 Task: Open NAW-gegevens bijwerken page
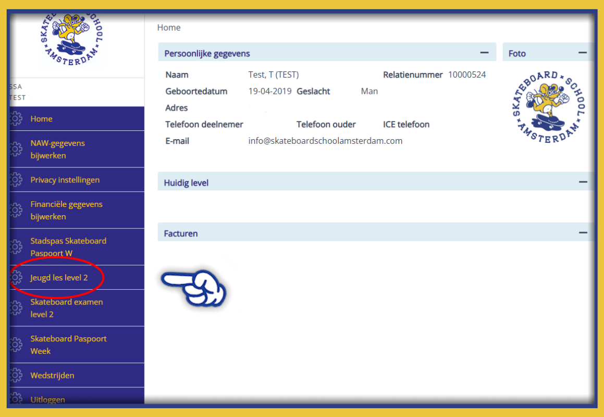[57, 149]
